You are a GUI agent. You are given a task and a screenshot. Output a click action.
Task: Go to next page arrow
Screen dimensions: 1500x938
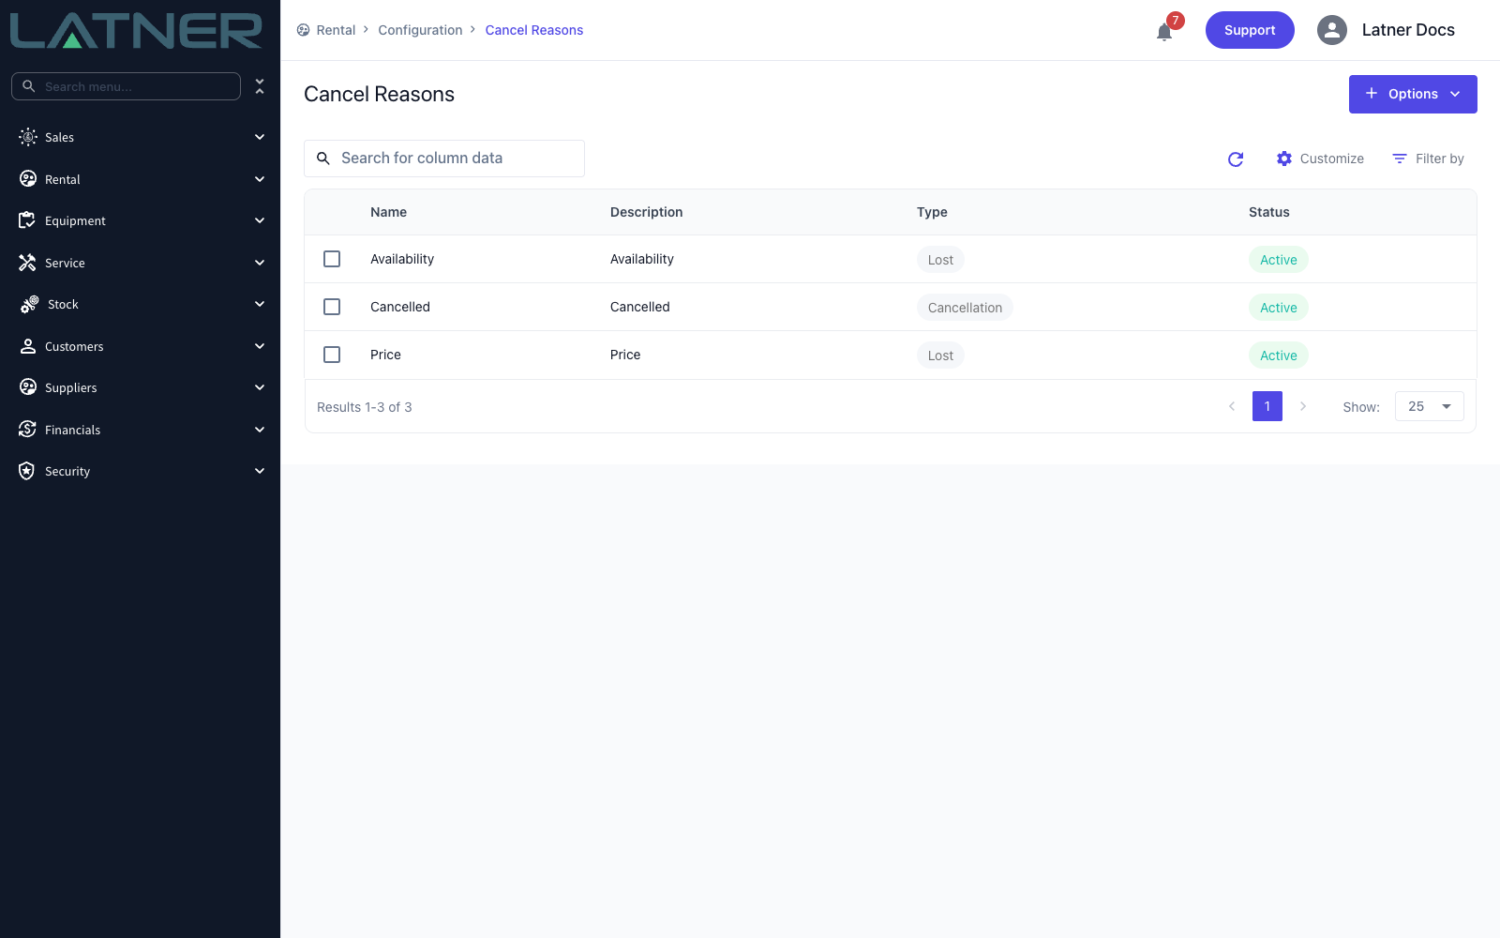[1303, 406]
